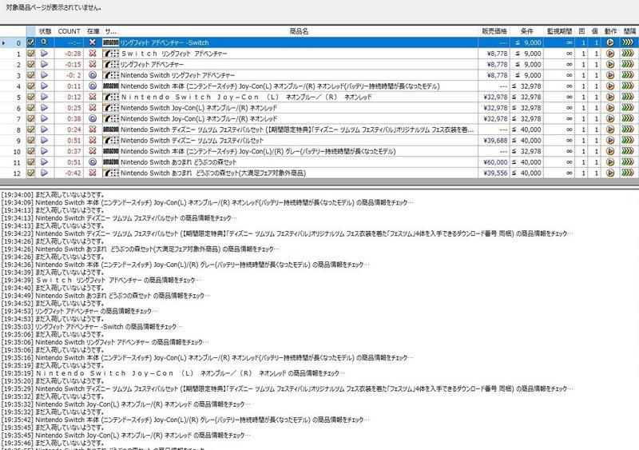Toggle the checkbox for row 9
Screen dimensions: 639x450
(x=31, y=141)
